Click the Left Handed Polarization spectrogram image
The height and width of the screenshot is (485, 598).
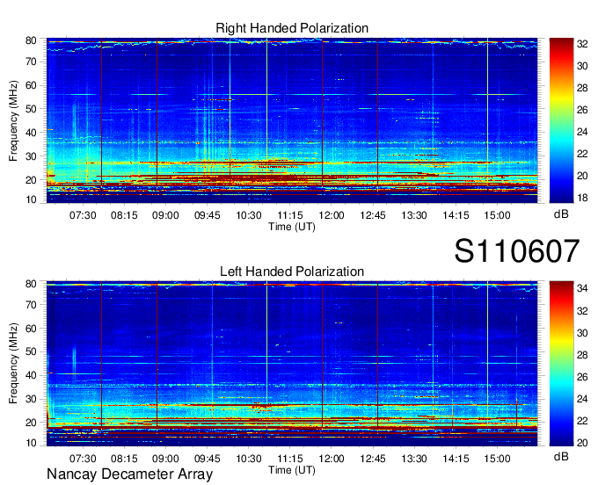pyautogui.click(x=292, y=364)
